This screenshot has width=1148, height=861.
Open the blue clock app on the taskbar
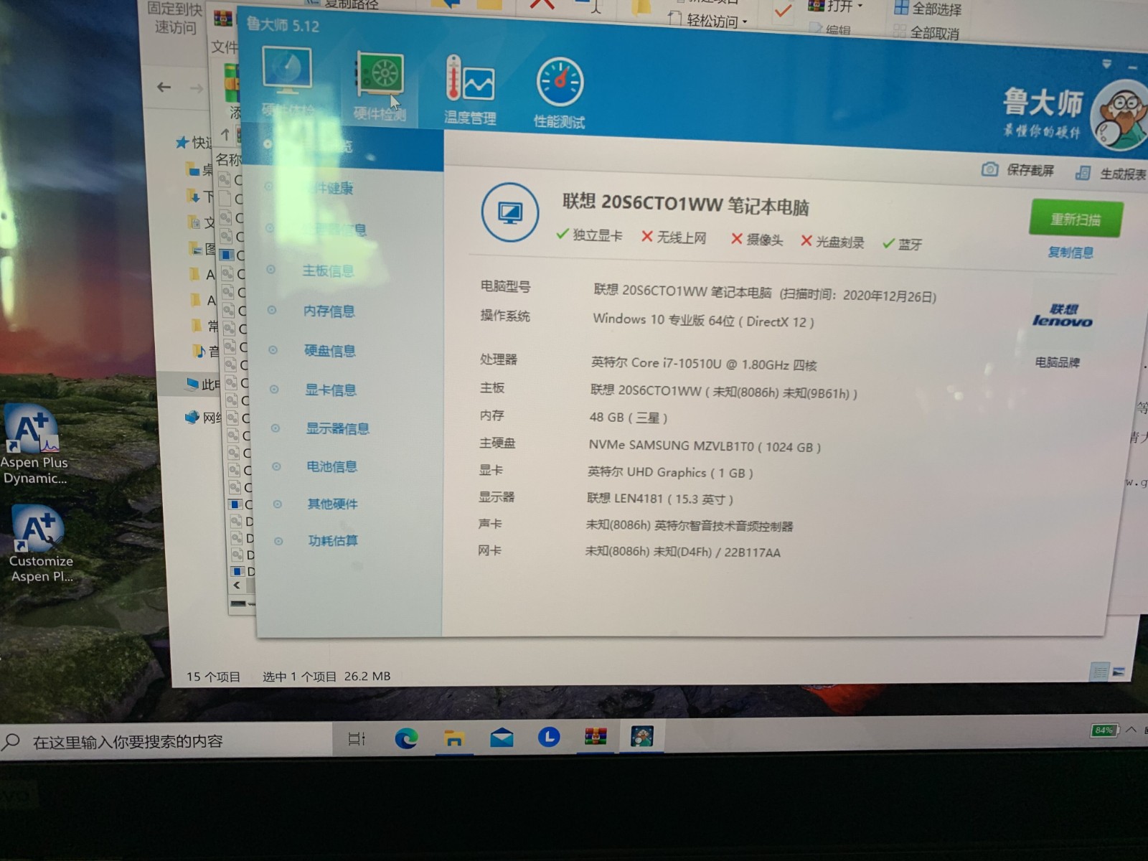coord(549,736)
